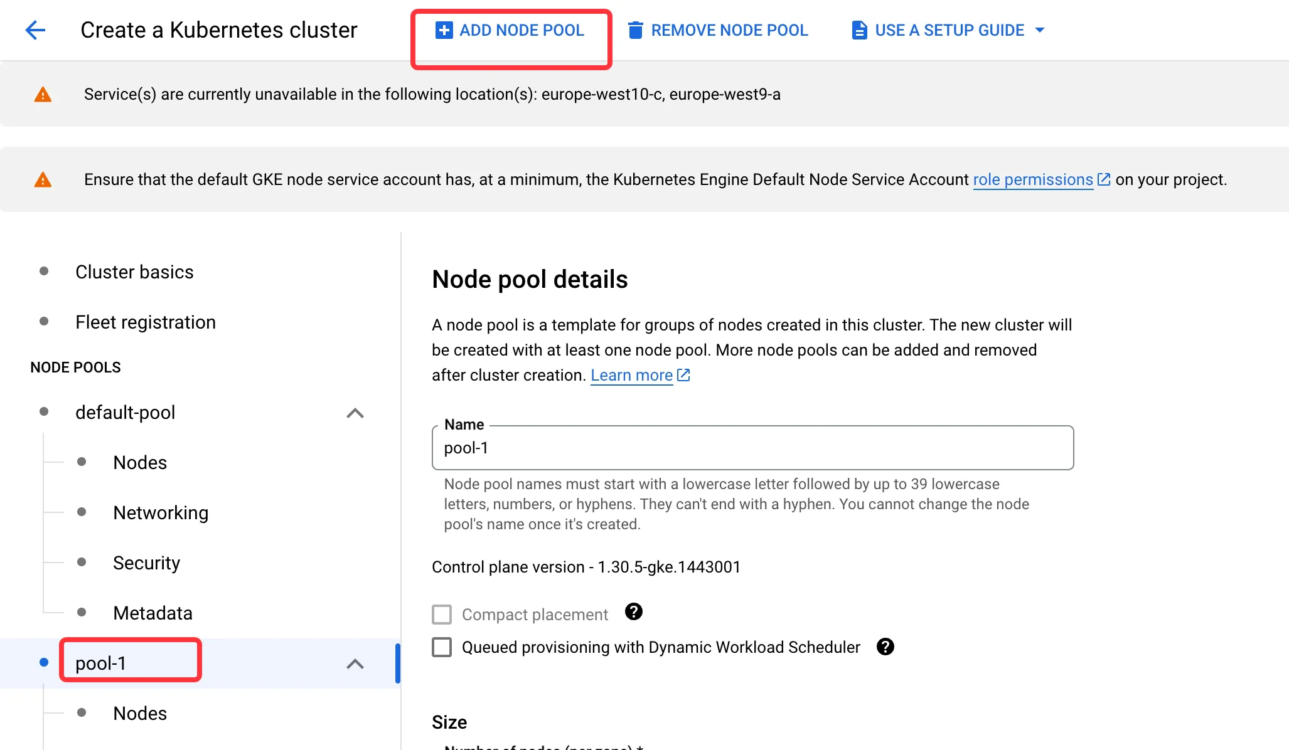Click the orange warning icon for unavailable services
Screen dimensions: 1289x750
click(x=43, y=95)
